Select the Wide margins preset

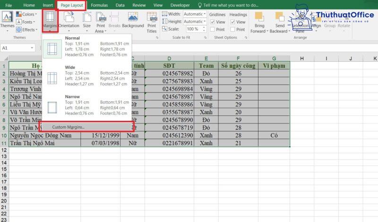[87, 76]
